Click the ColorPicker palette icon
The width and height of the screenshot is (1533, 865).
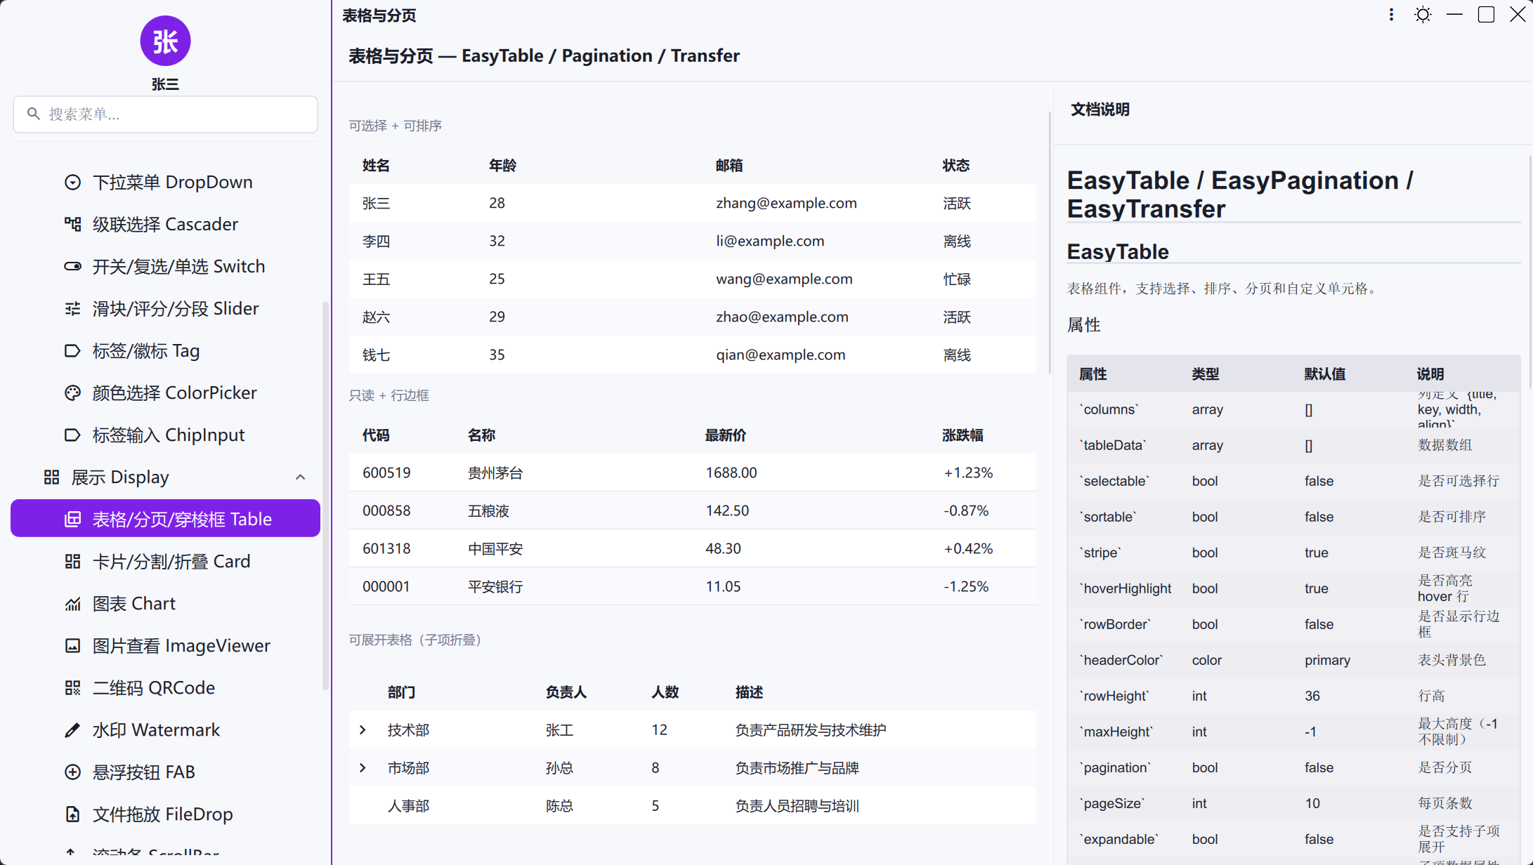pos(72,393)
